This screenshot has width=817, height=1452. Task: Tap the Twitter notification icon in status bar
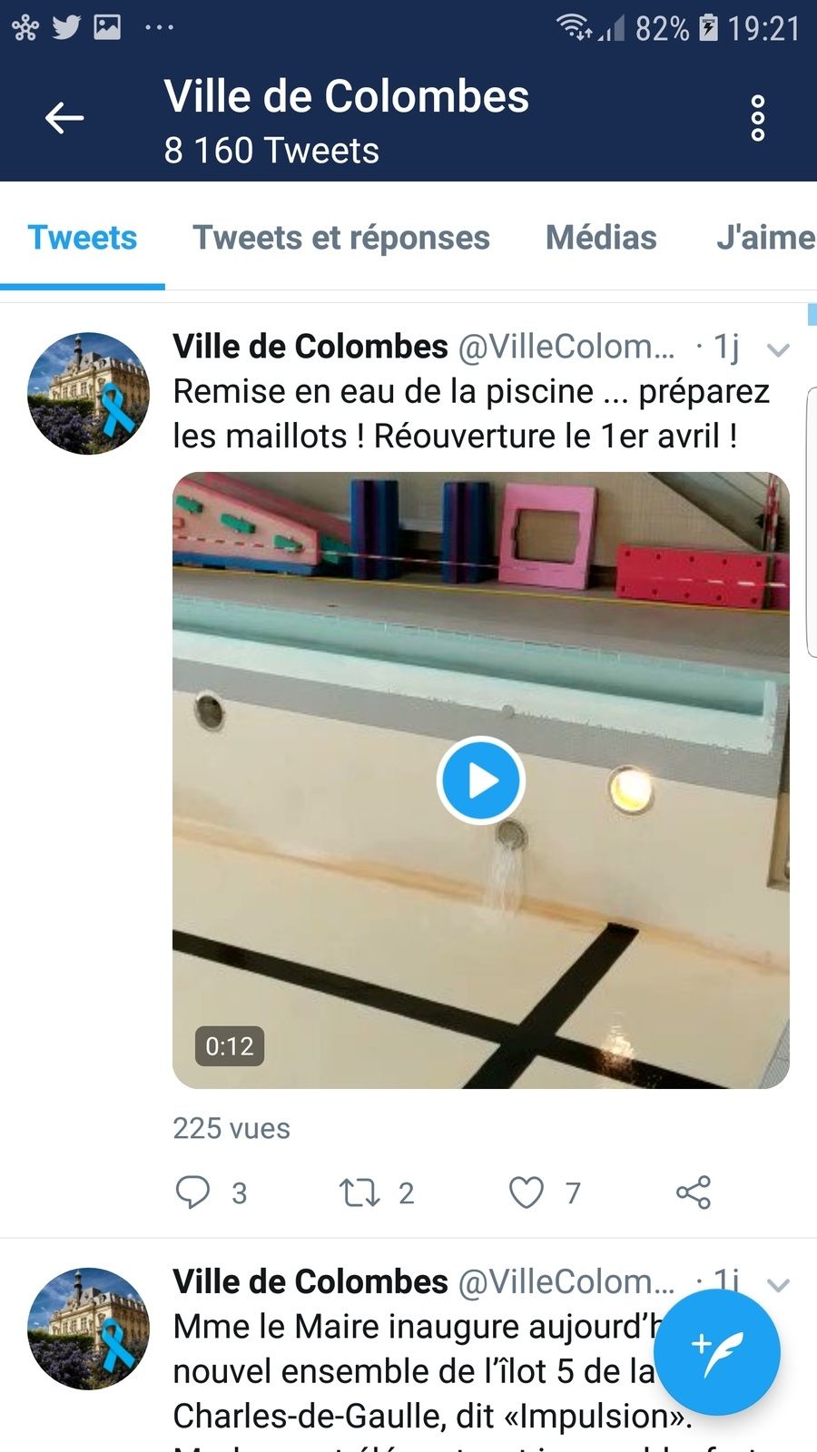(x=66, y=27)
